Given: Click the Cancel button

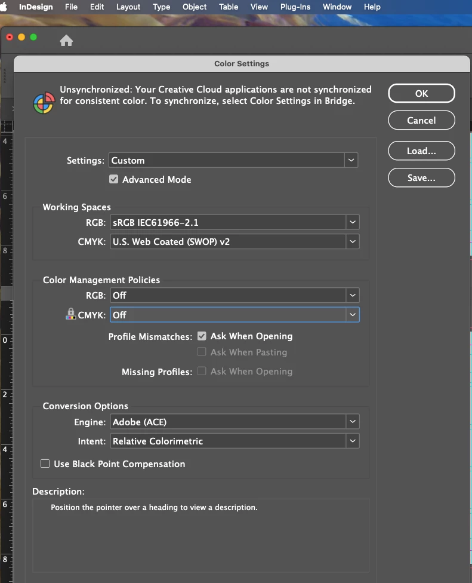Looking at the screenshot, I should coord(421,120).
